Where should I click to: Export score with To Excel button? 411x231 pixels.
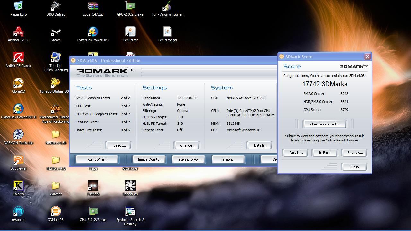point(325,153)
